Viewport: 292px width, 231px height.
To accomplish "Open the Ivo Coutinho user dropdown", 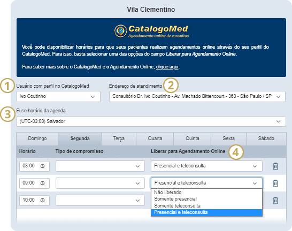I will click(58, 96).
